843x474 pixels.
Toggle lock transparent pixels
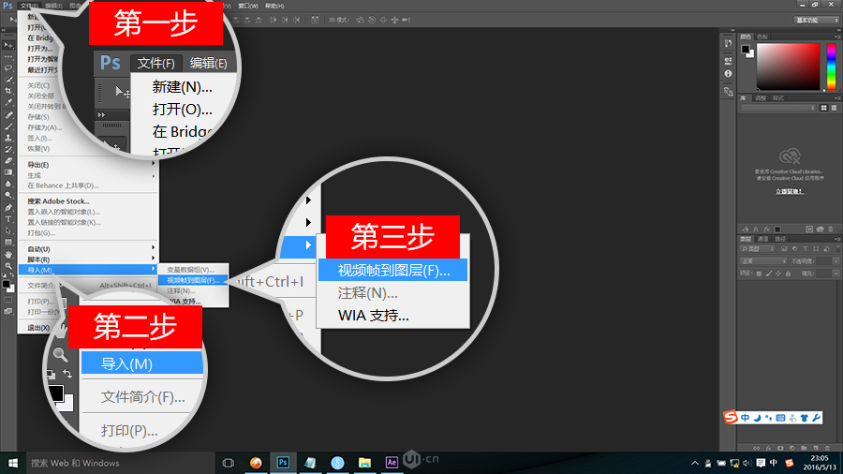[759, 274]
